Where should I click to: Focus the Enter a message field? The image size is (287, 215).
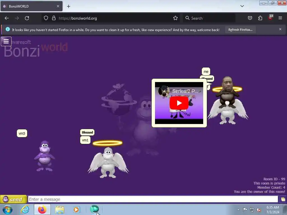pos(153,199)
